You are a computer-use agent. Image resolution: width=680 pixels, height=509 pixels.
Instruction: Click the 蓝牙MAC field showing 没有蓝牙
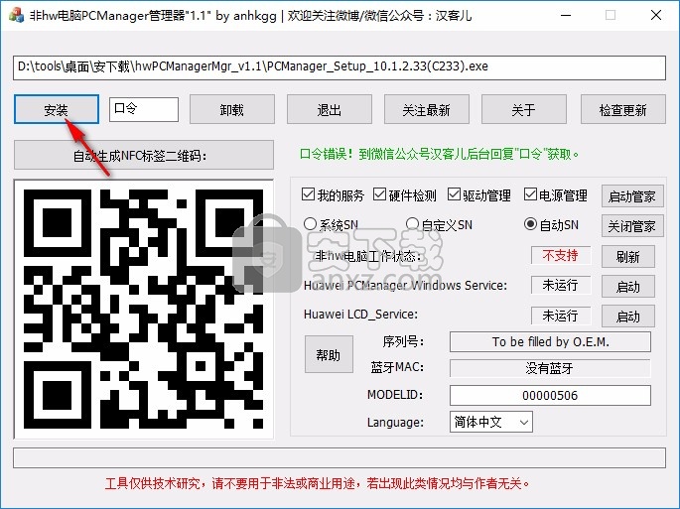(x=550, y=368)
